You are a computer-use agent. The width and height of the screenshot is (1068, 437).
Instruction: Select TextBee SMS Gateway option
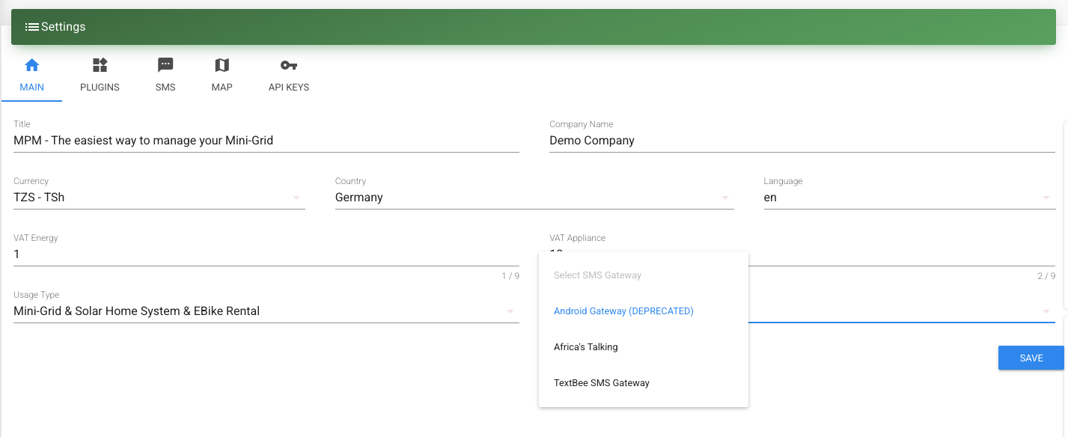pyautogui.click(x=602, y=382)
